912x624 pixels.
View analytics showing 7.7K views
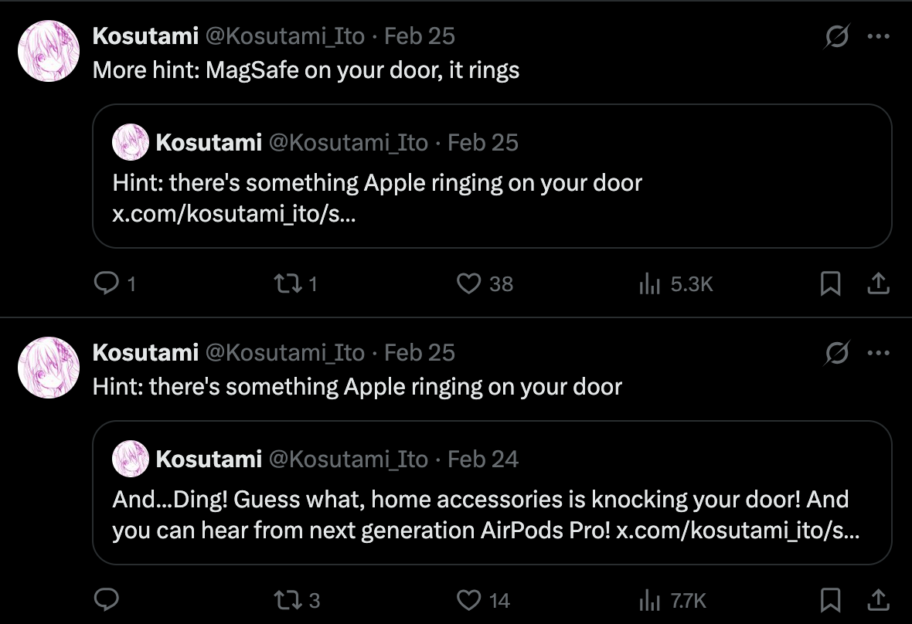pyautogui.click(x=648, y=599)
